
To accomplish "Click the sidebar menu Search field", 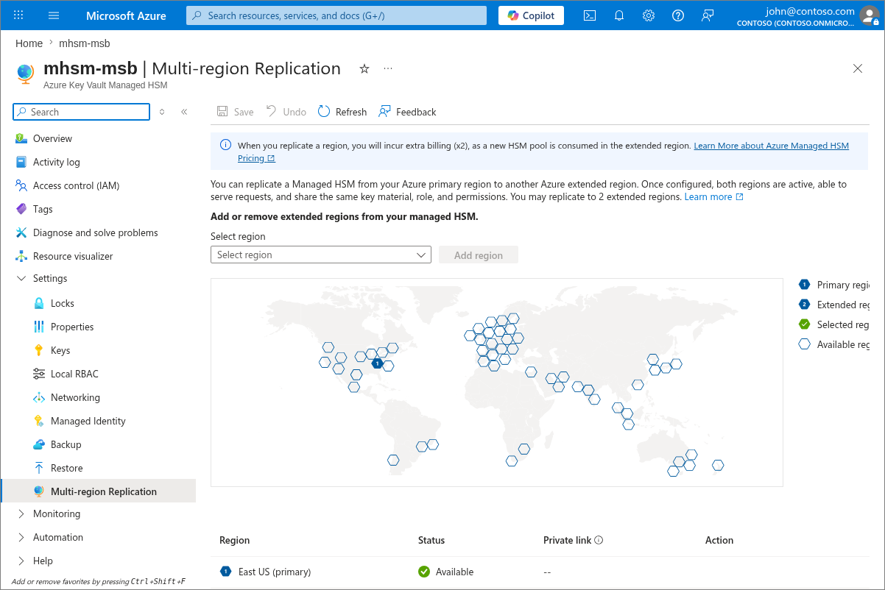I will tap(82, 112).
